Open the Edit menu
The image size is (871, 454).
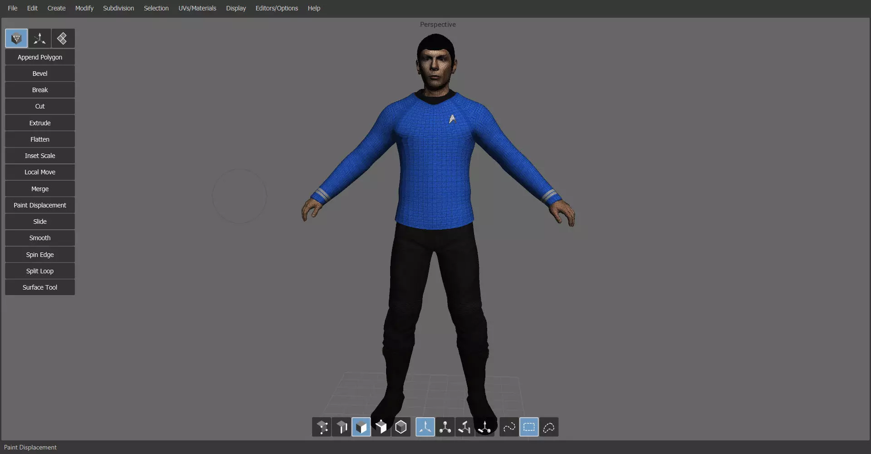32,8
